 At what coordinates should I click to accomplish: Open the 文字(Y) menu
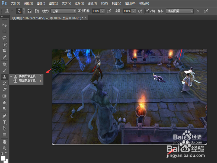pyautogui.click(x=66, y=3)
